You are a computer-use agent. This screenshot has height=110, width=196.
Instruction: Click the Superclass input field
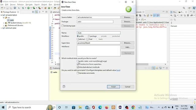pyautogui.click(x=99, y=43)
